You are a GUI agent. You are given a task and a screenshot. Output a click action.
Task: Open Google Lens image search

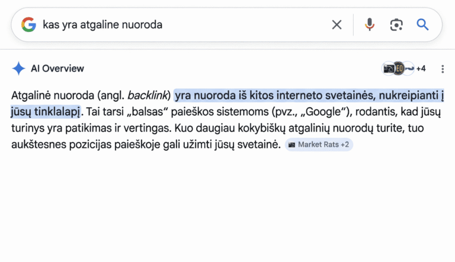click(396, 24)
